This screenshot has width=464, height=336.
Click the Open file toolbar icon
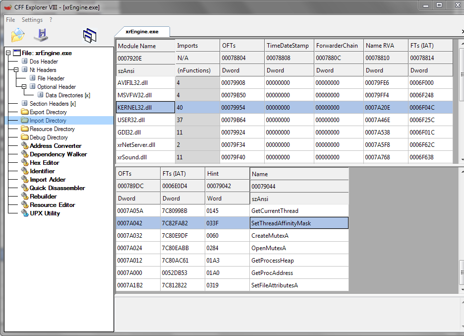[18, 35]
